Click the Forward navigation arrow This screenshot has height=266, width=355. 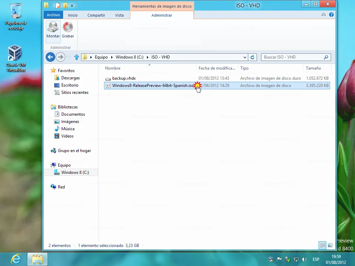coord(60,57)
